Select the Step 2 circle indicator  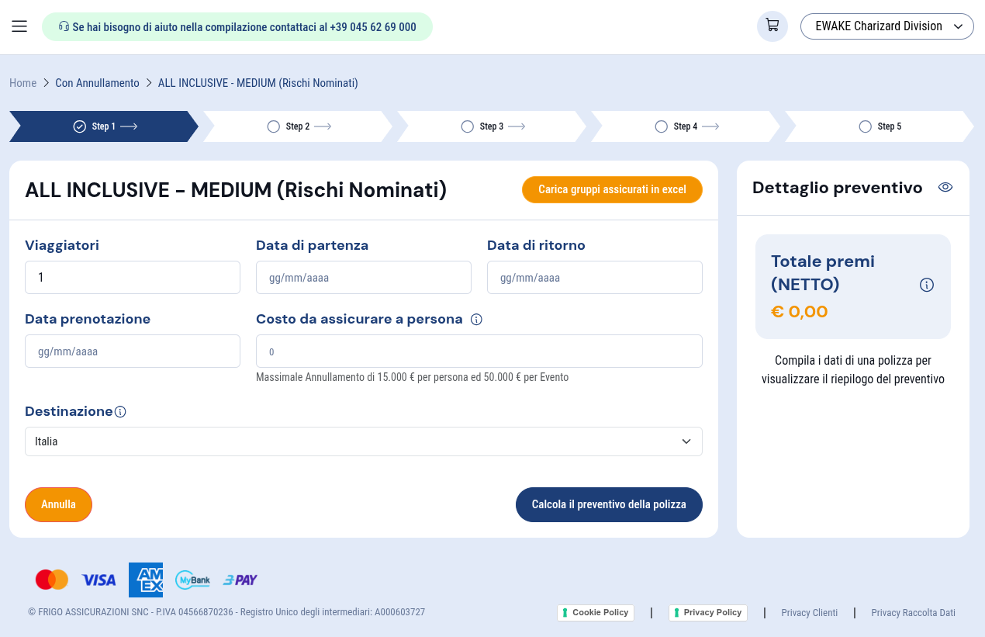(x=273, y=126)
